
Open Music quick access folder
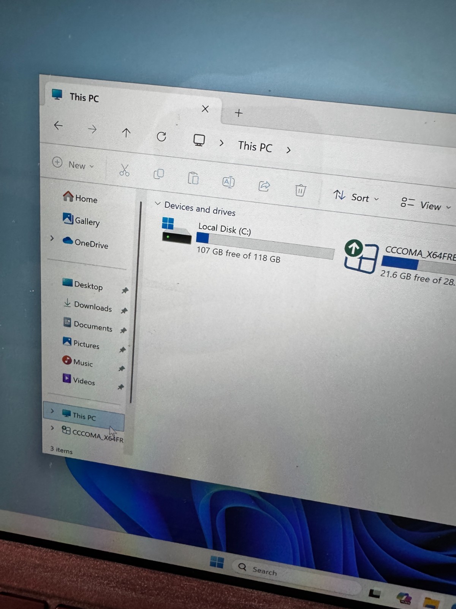click(78, 362)
